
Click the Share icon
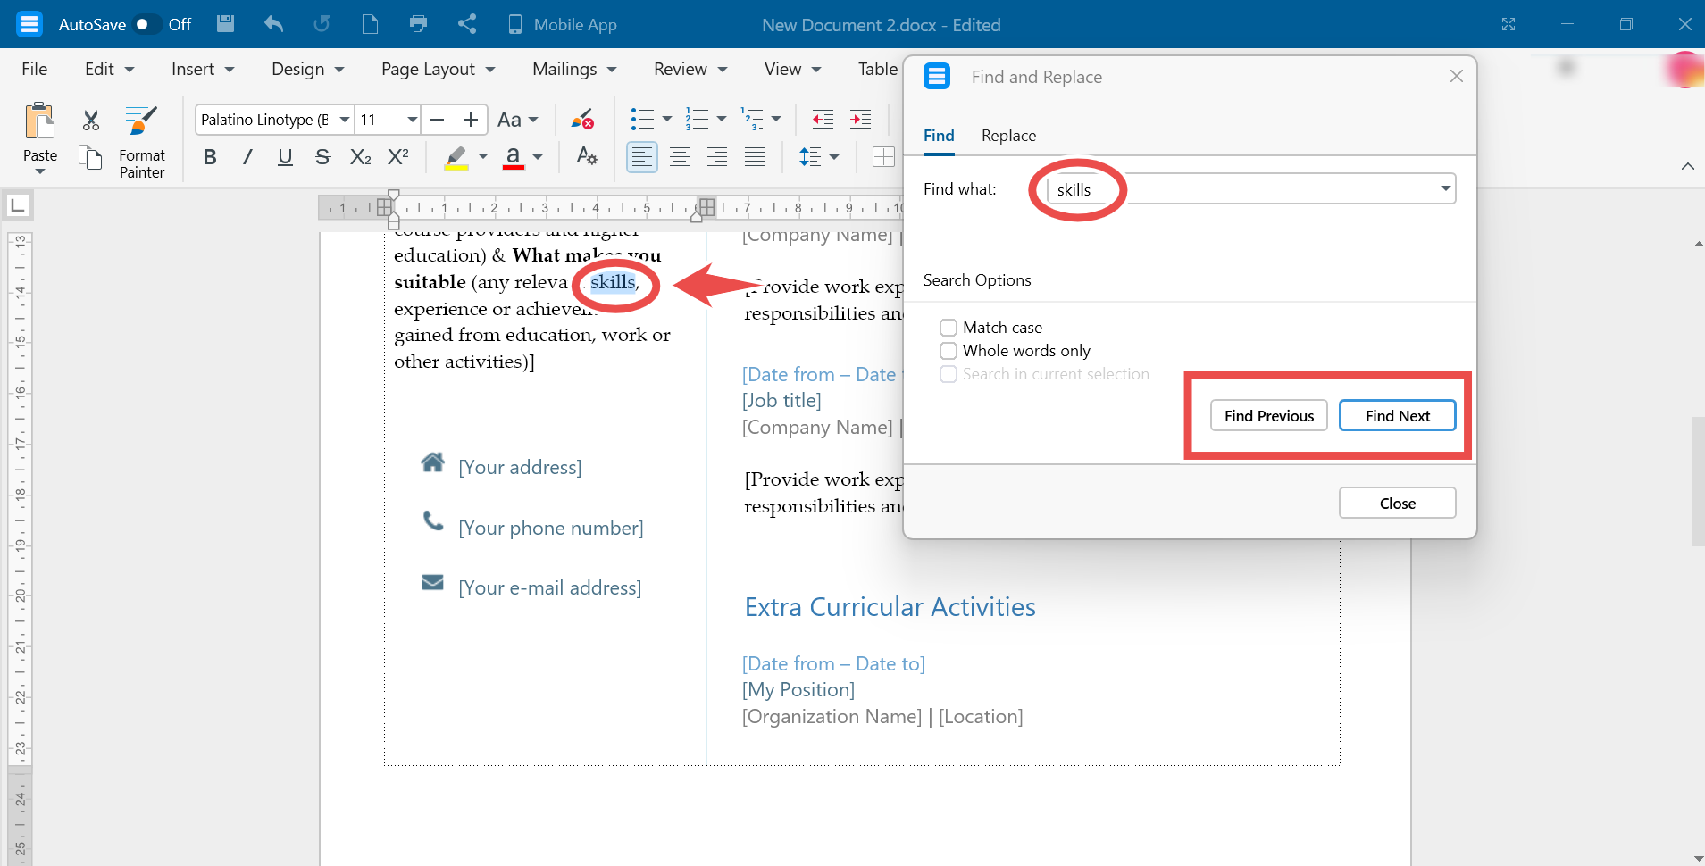coord(466,24)
